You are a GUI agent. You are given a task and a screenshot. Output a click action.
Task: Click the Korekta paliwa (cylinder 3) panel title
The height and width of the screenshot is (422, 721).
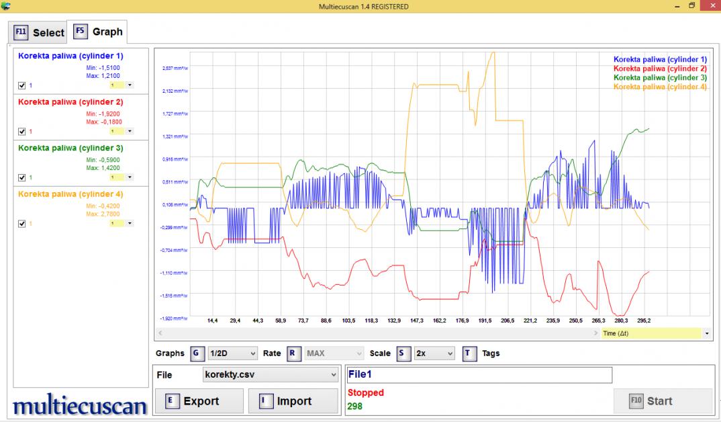tap(70, 148)
